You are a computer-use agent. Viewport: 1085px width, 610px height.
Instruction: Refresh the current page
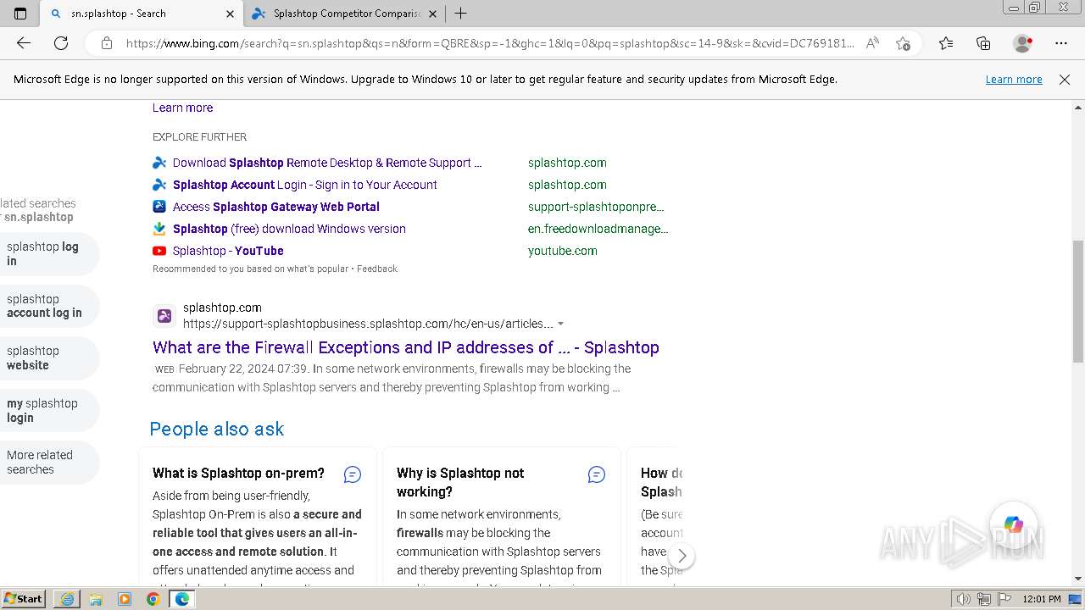click(61, 43)
